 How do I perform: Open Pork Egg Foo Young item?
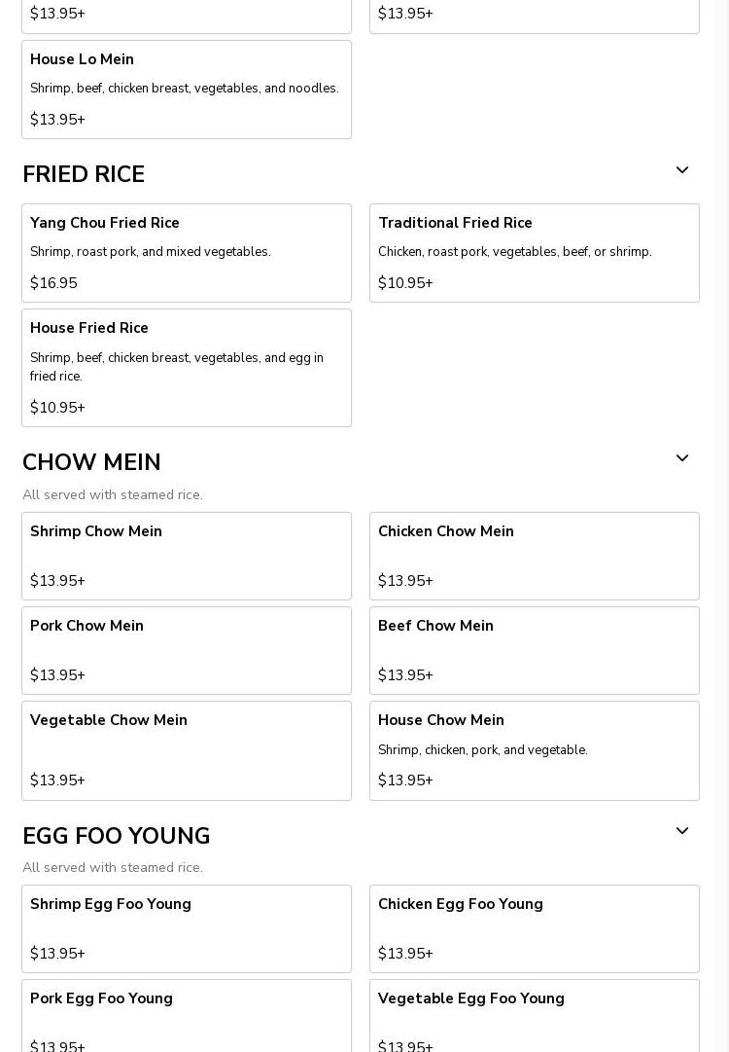pyautogui.click(x=187, y=1017)
